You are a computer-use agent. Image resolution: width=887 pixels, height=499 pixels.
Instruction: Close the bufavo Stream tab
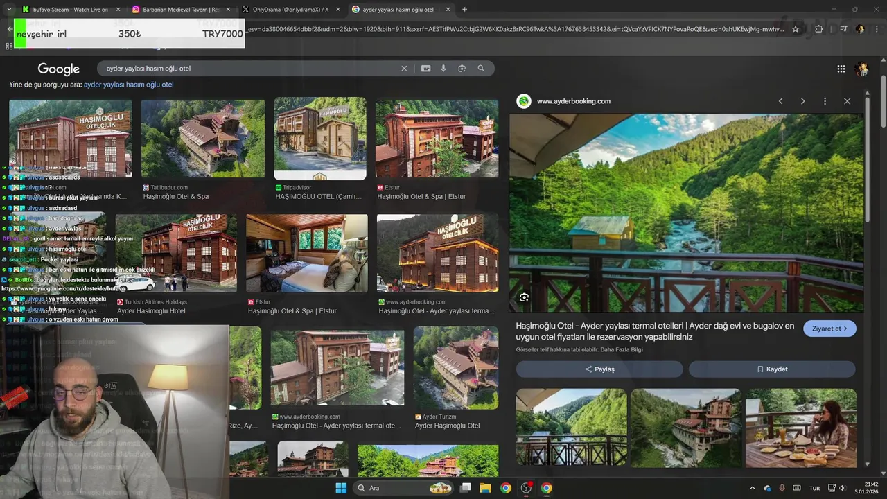118,10
